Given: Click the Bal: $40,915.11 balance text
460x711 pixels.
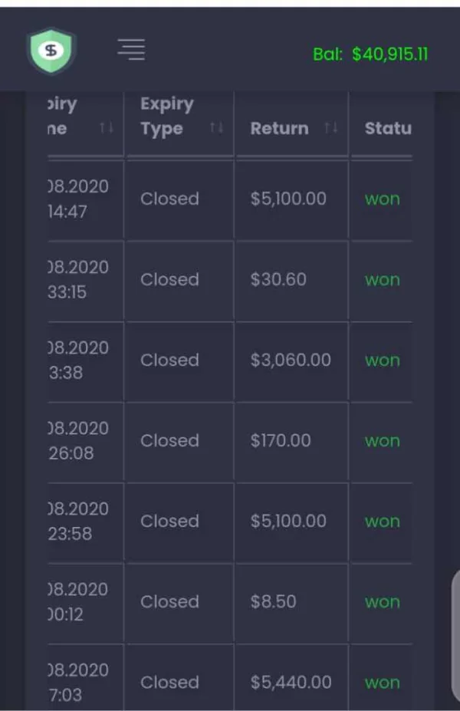Looking at the screenshot, I should pos(370,54).
